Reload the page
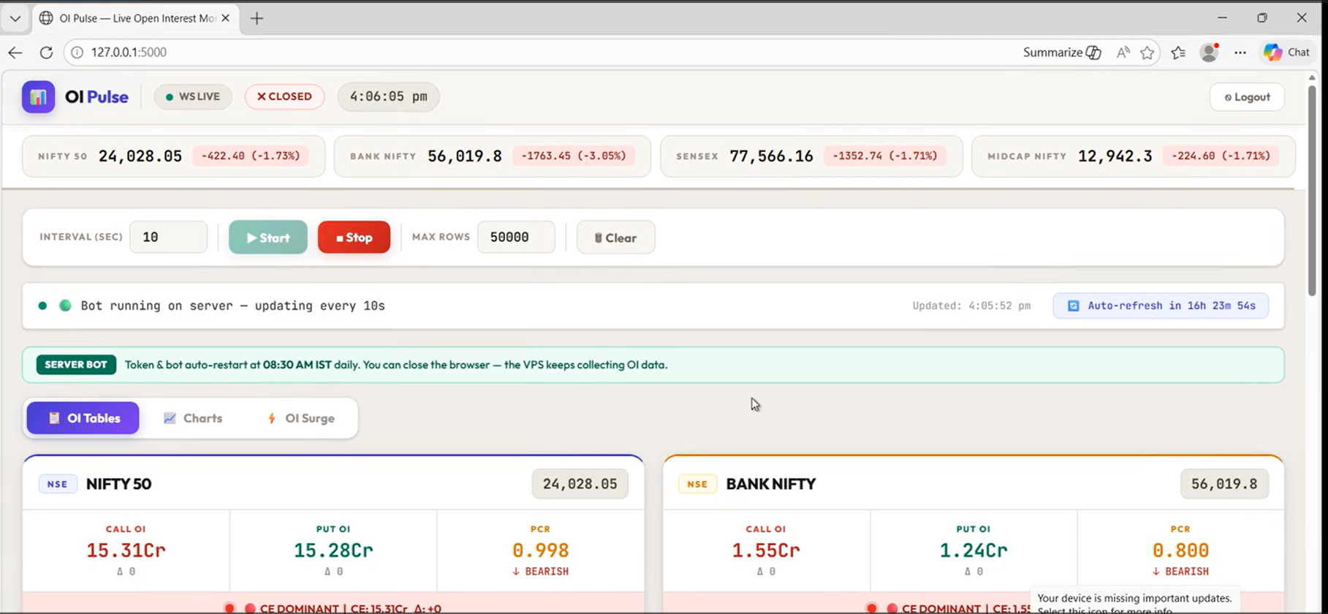1328x614 pixels. (46, 53)
